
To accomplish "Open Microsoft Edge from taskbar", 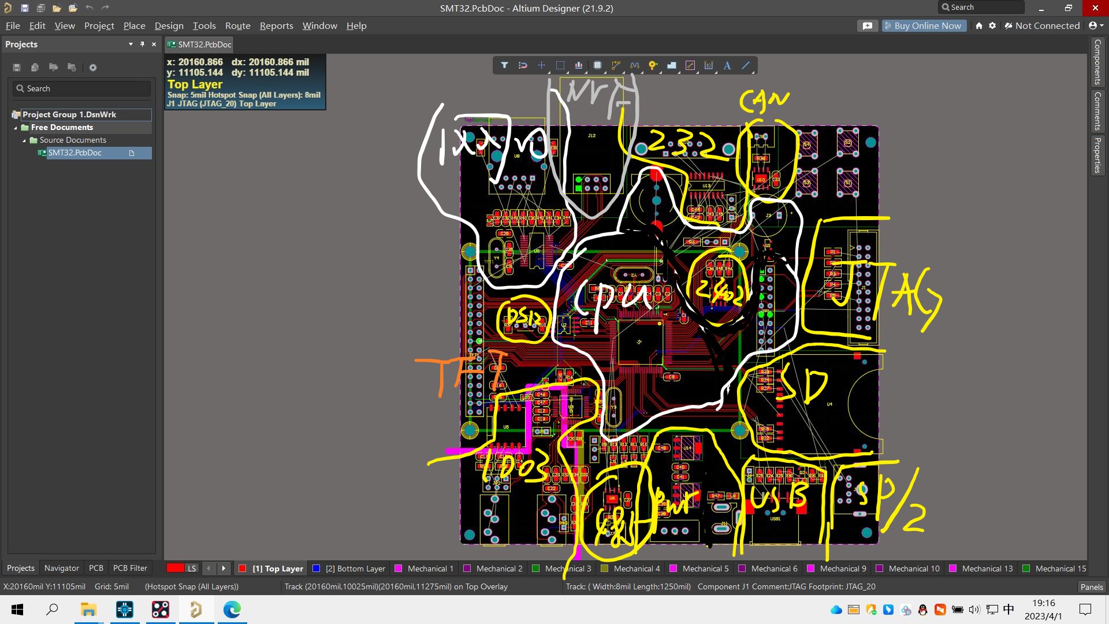I will pos(232,610).
